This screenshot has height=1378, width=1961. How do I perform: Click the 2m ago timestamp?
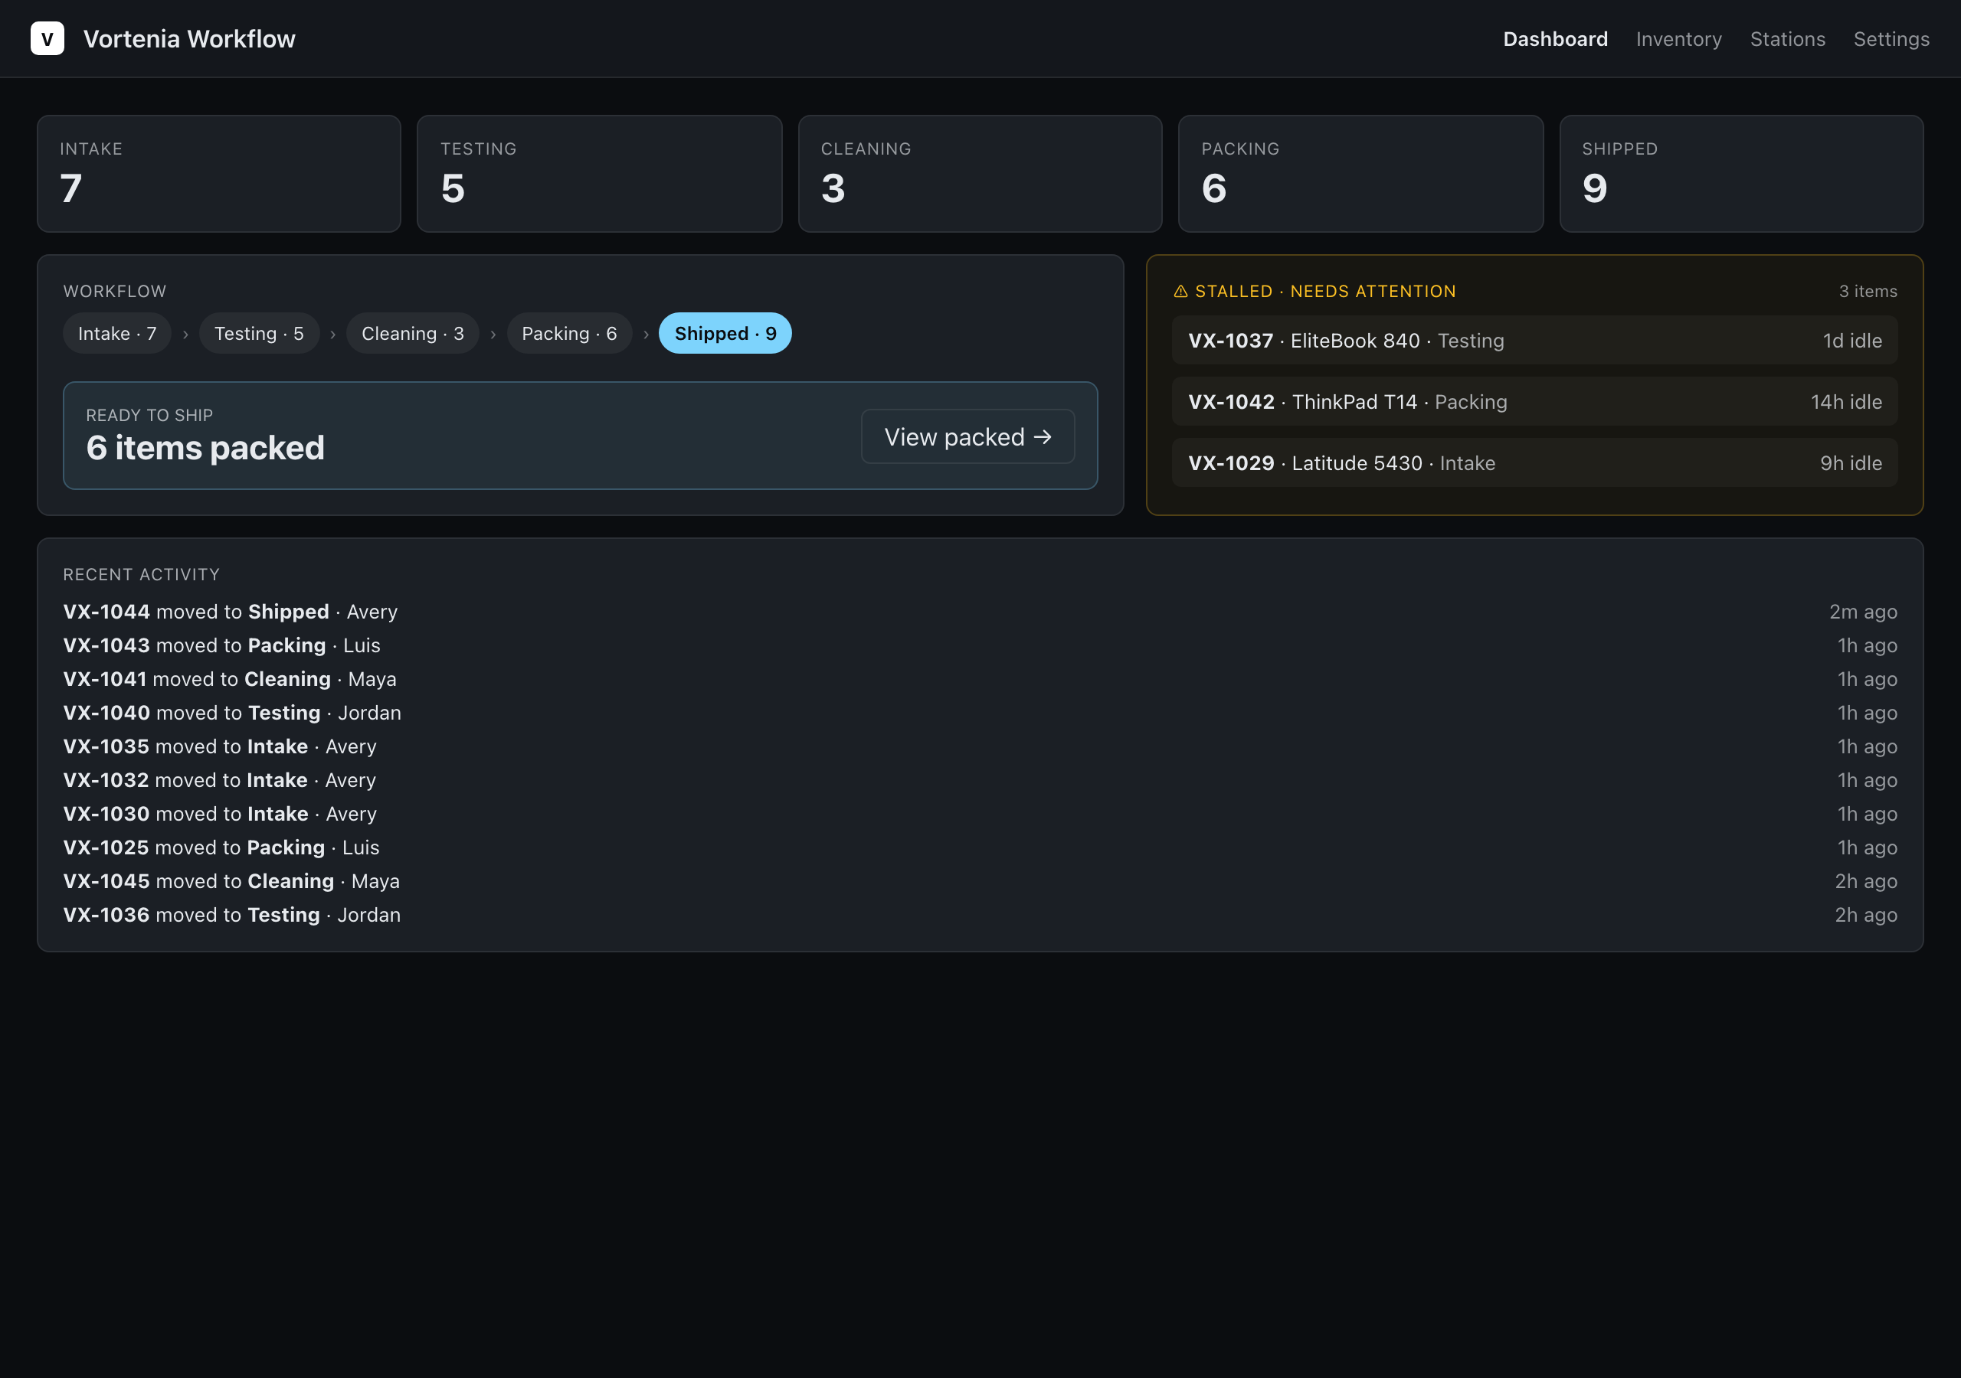[1863, 612]
